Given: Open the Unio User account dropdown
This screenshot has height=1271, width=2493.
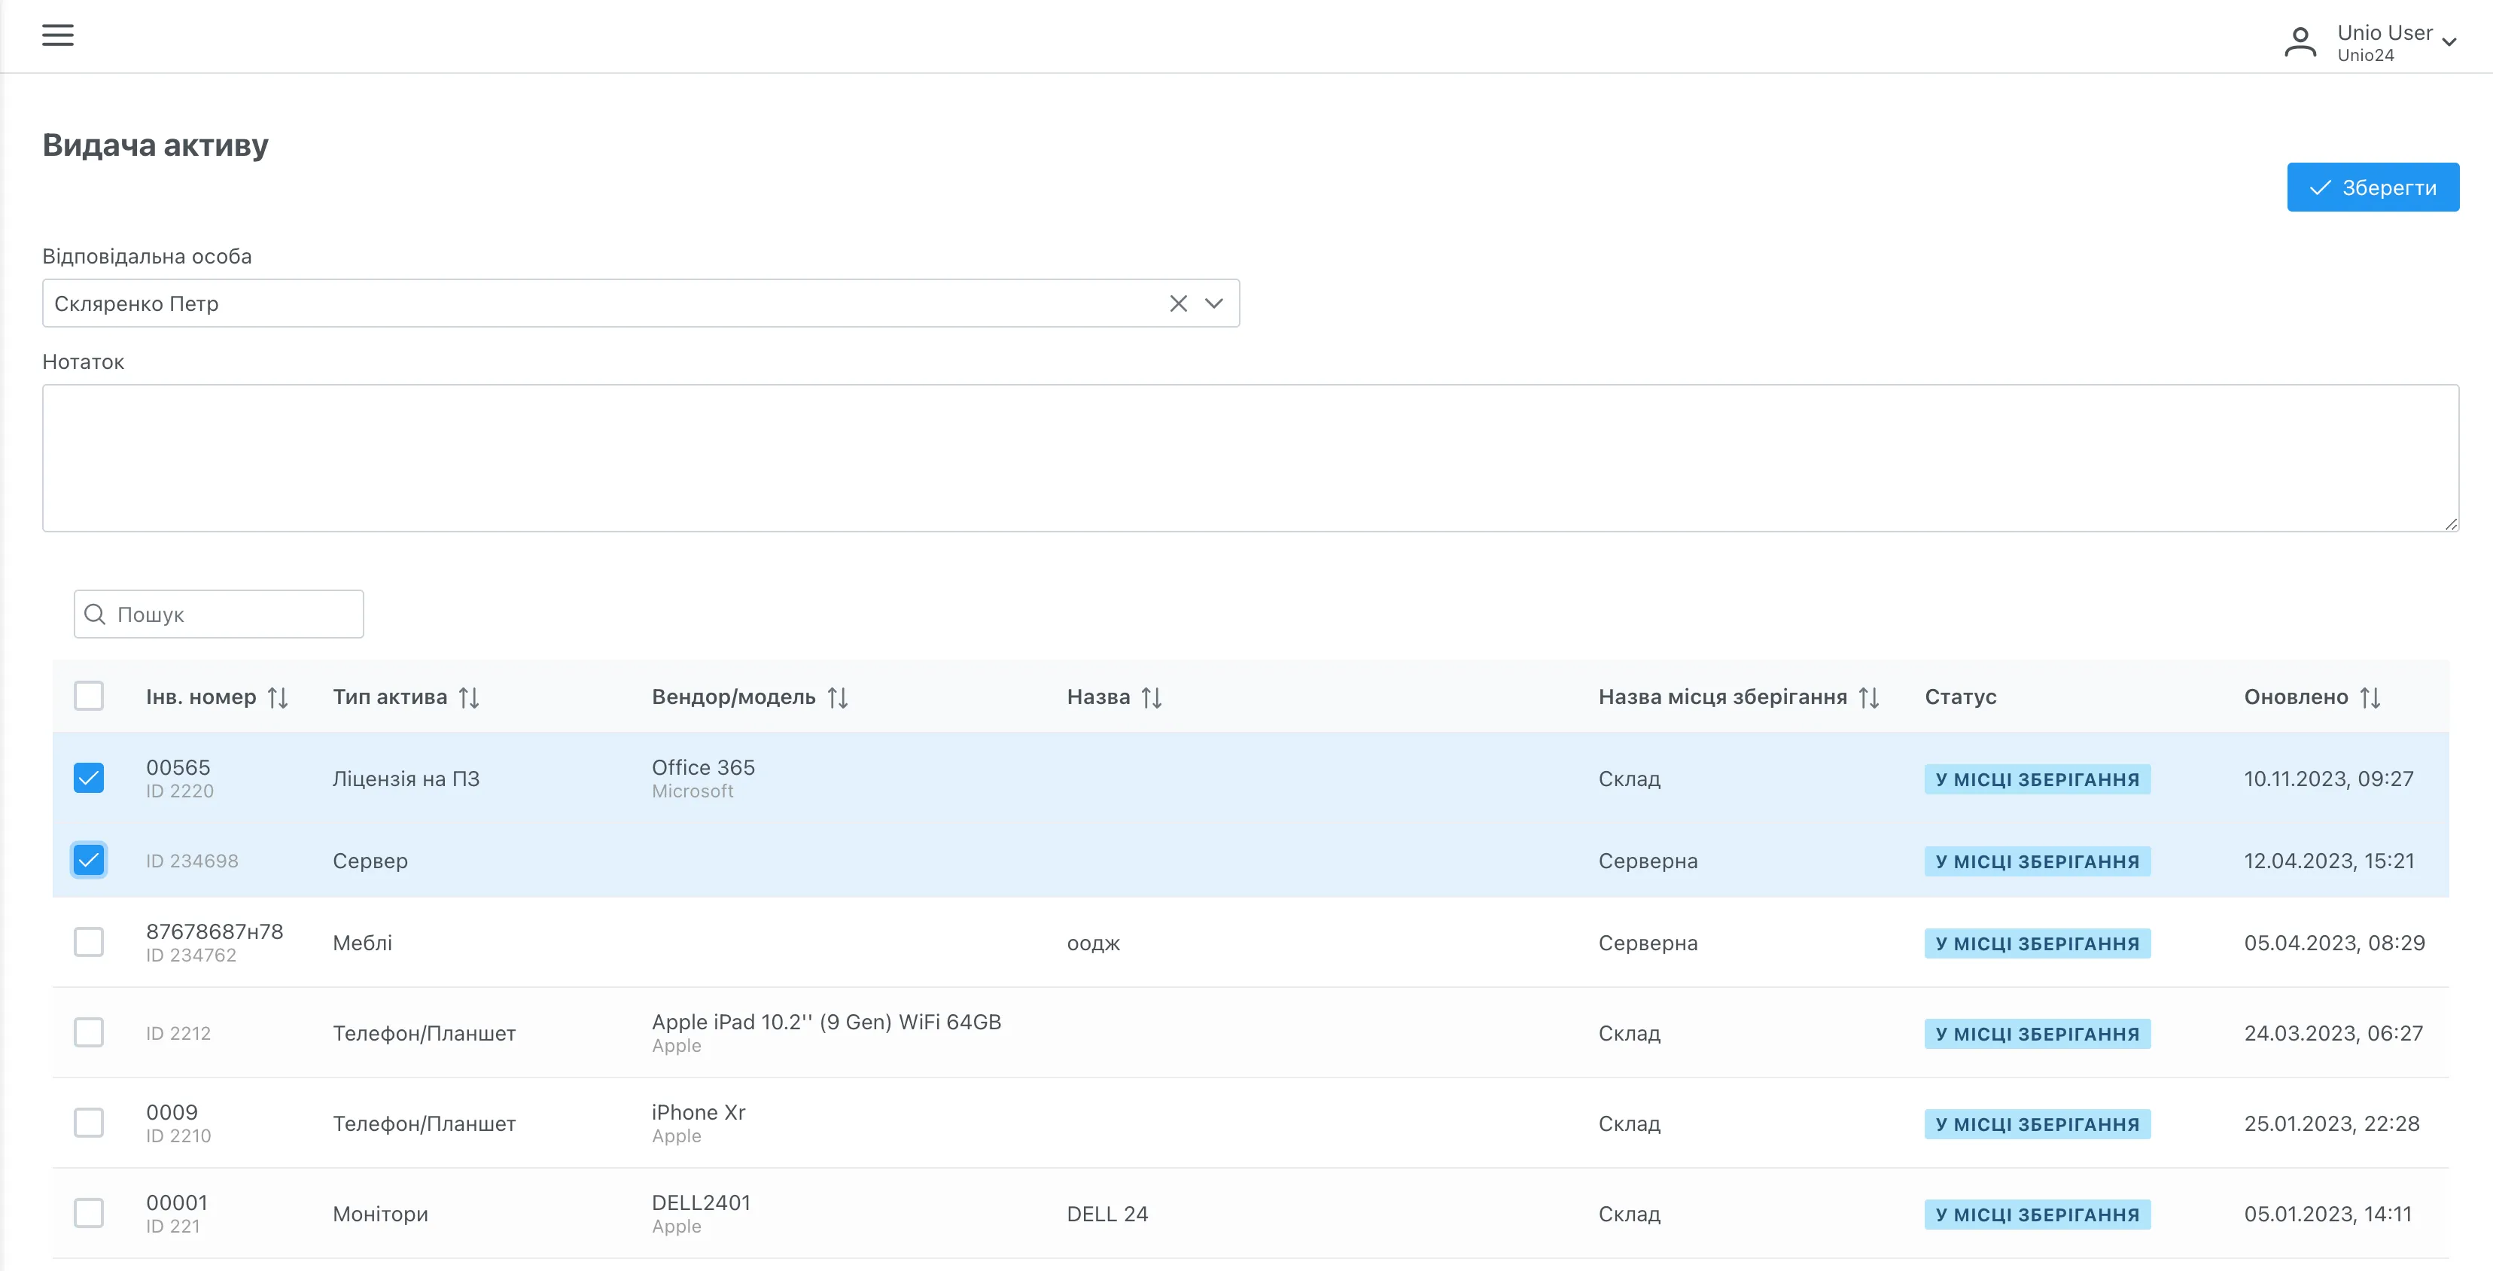Looking at the screenshot, I should tap(2449, 43).
